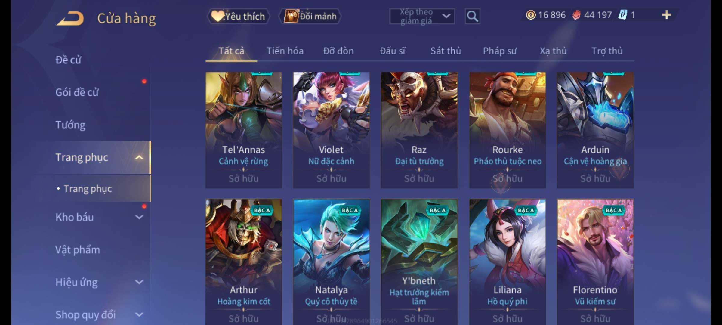Image resolution: width=722 pixels, height=325 pixels.
Task: Go to Gói đề cử section
Action: 77,92
